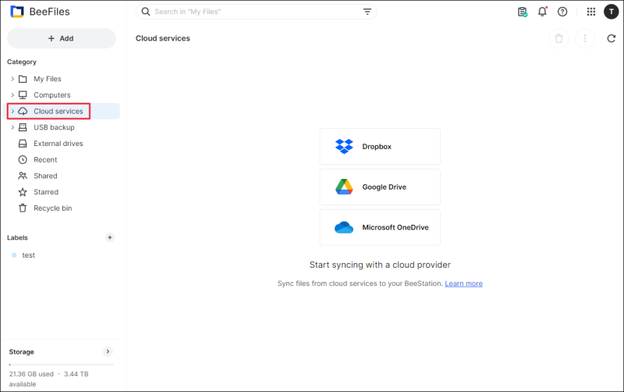Click the Recent clock icon
This screenshot has height=392, width=624.
tap(23, 160)
